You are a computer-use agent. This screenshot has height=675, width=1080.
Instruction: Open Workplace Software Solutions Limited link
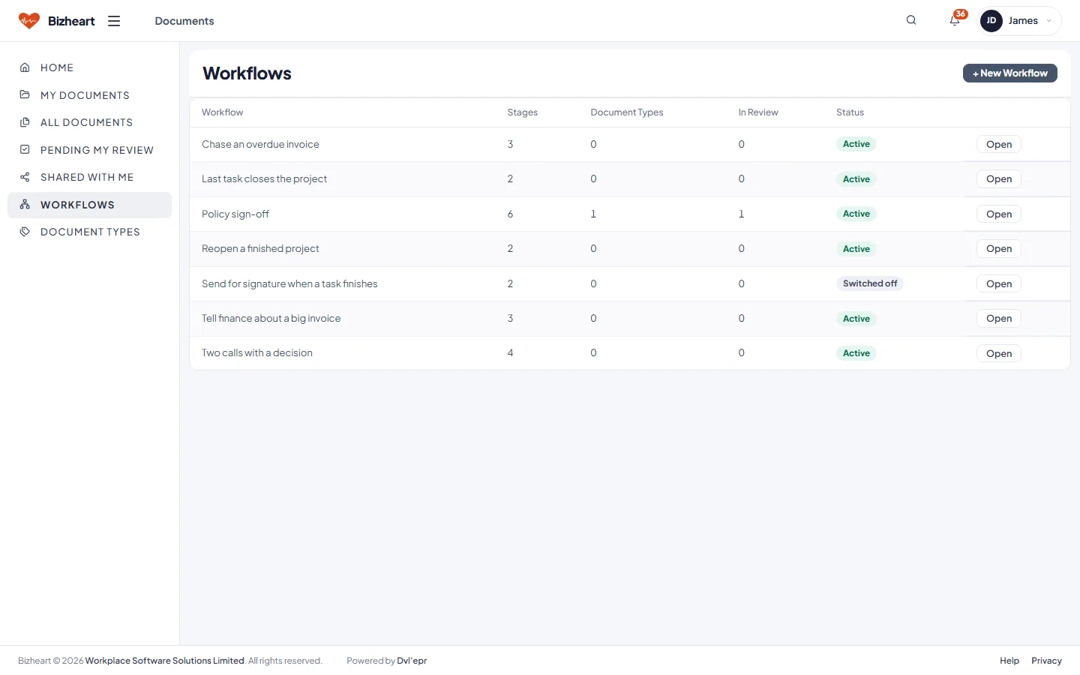[164, 661]
